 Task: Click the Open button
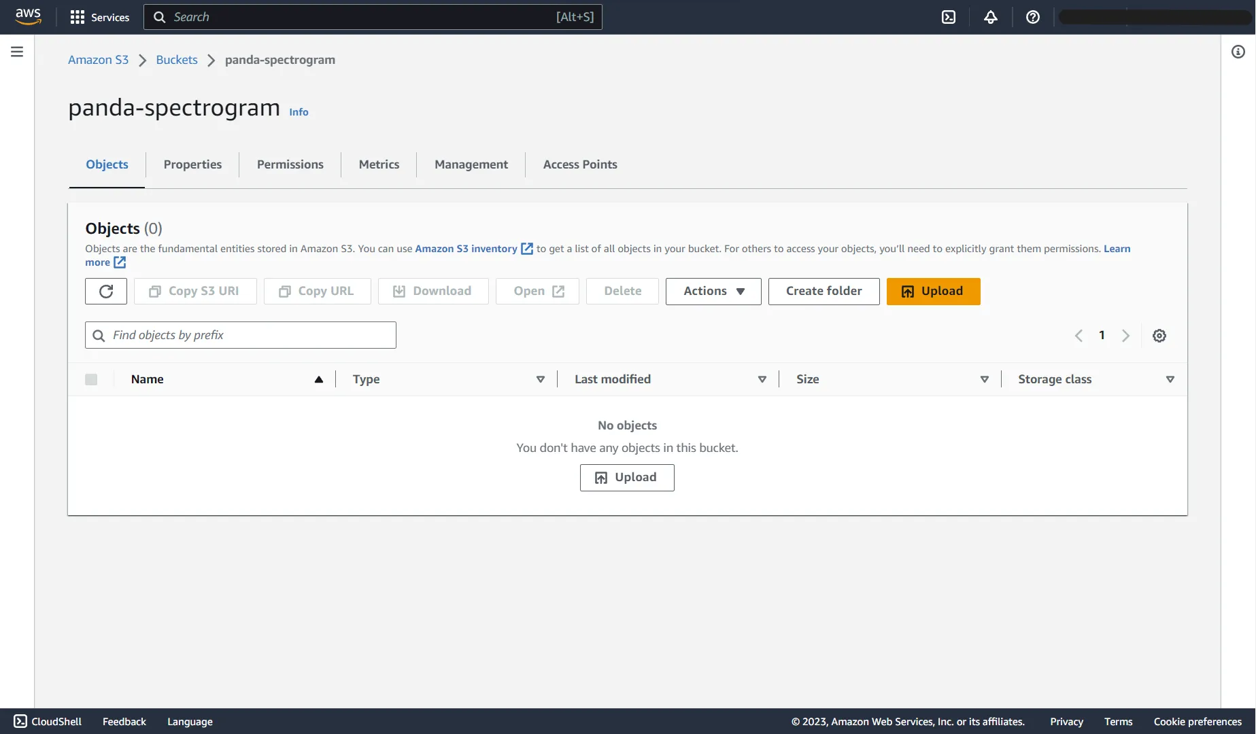tap(537, 292)
